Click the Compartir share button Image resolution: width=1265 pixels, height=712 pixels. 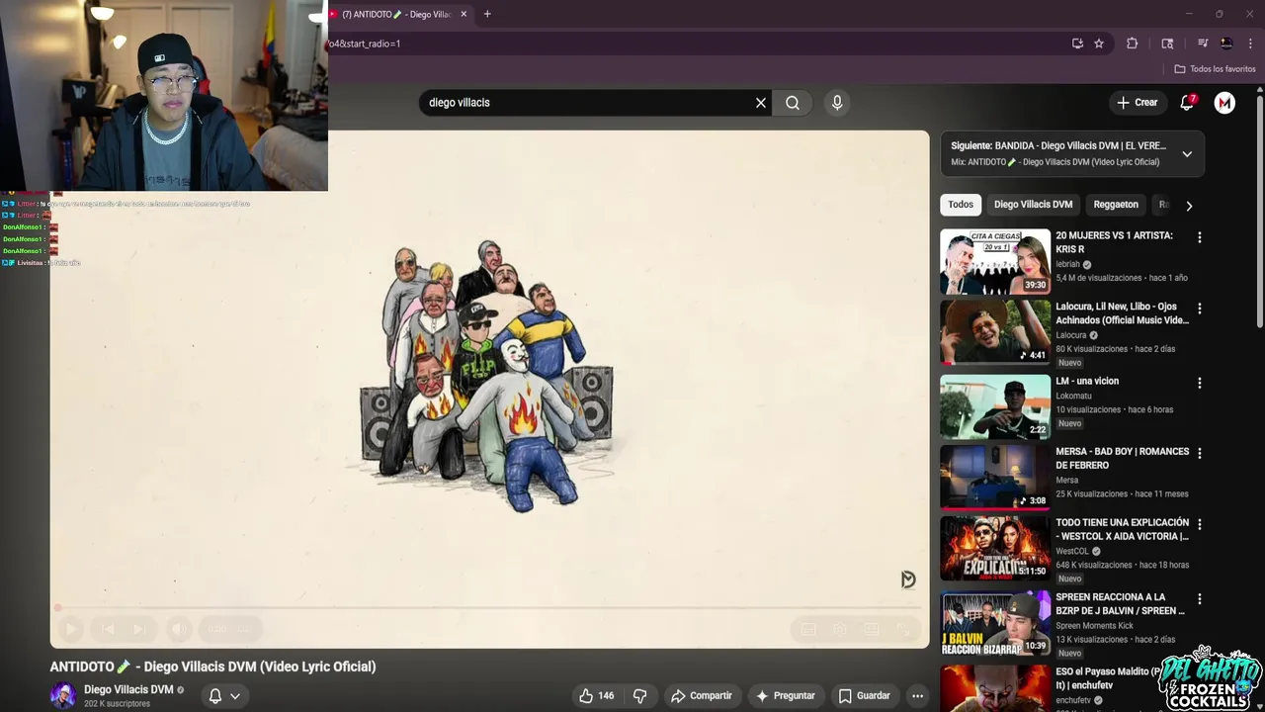[701, 696]
